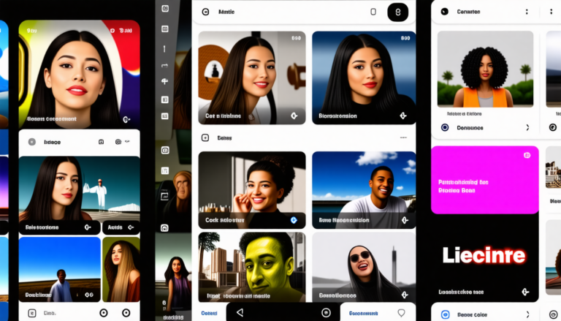Click the blue diamond icon on curly-haired woman card

[294, 220]
